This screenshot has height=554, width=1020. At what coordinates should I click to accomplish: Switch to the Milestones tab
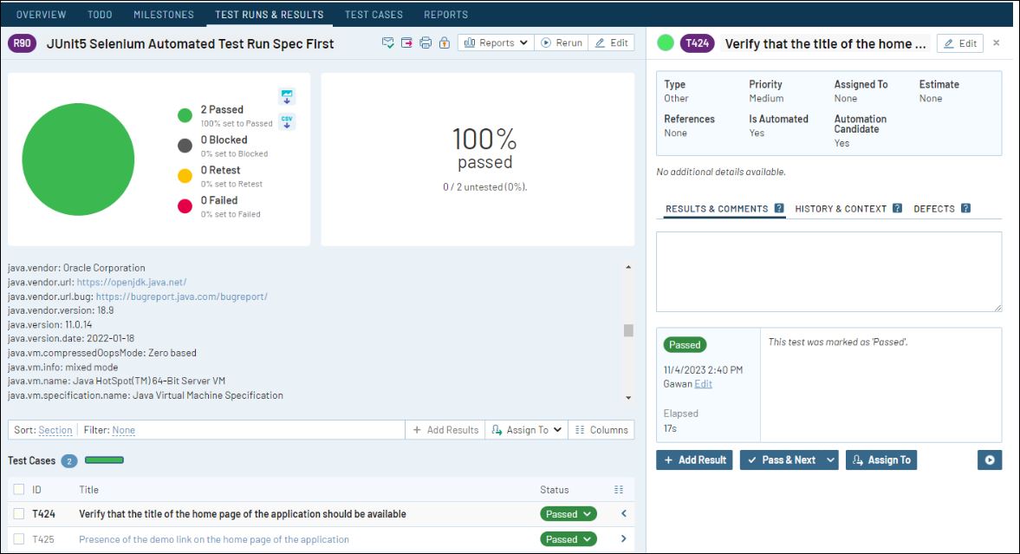pyautogui.click(x=163, y=14)
